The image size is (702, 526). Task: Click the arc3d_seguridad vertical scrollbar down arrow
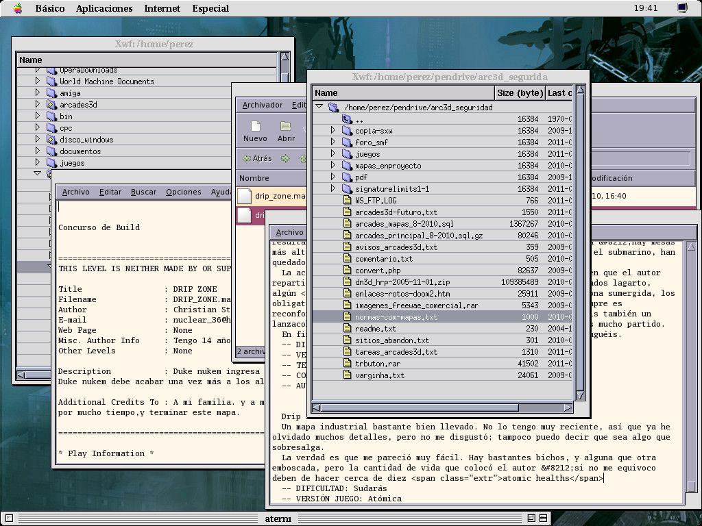pos(580,395)
